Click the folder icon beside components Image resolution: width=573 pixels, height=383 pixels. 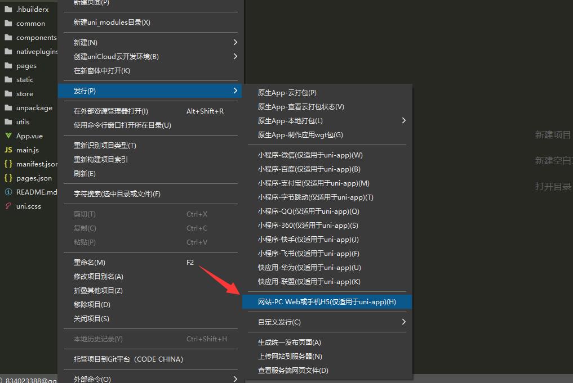[8, 38]
